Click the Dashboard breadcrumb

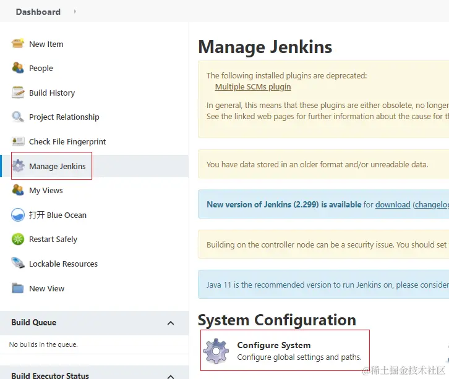point(38,12)
